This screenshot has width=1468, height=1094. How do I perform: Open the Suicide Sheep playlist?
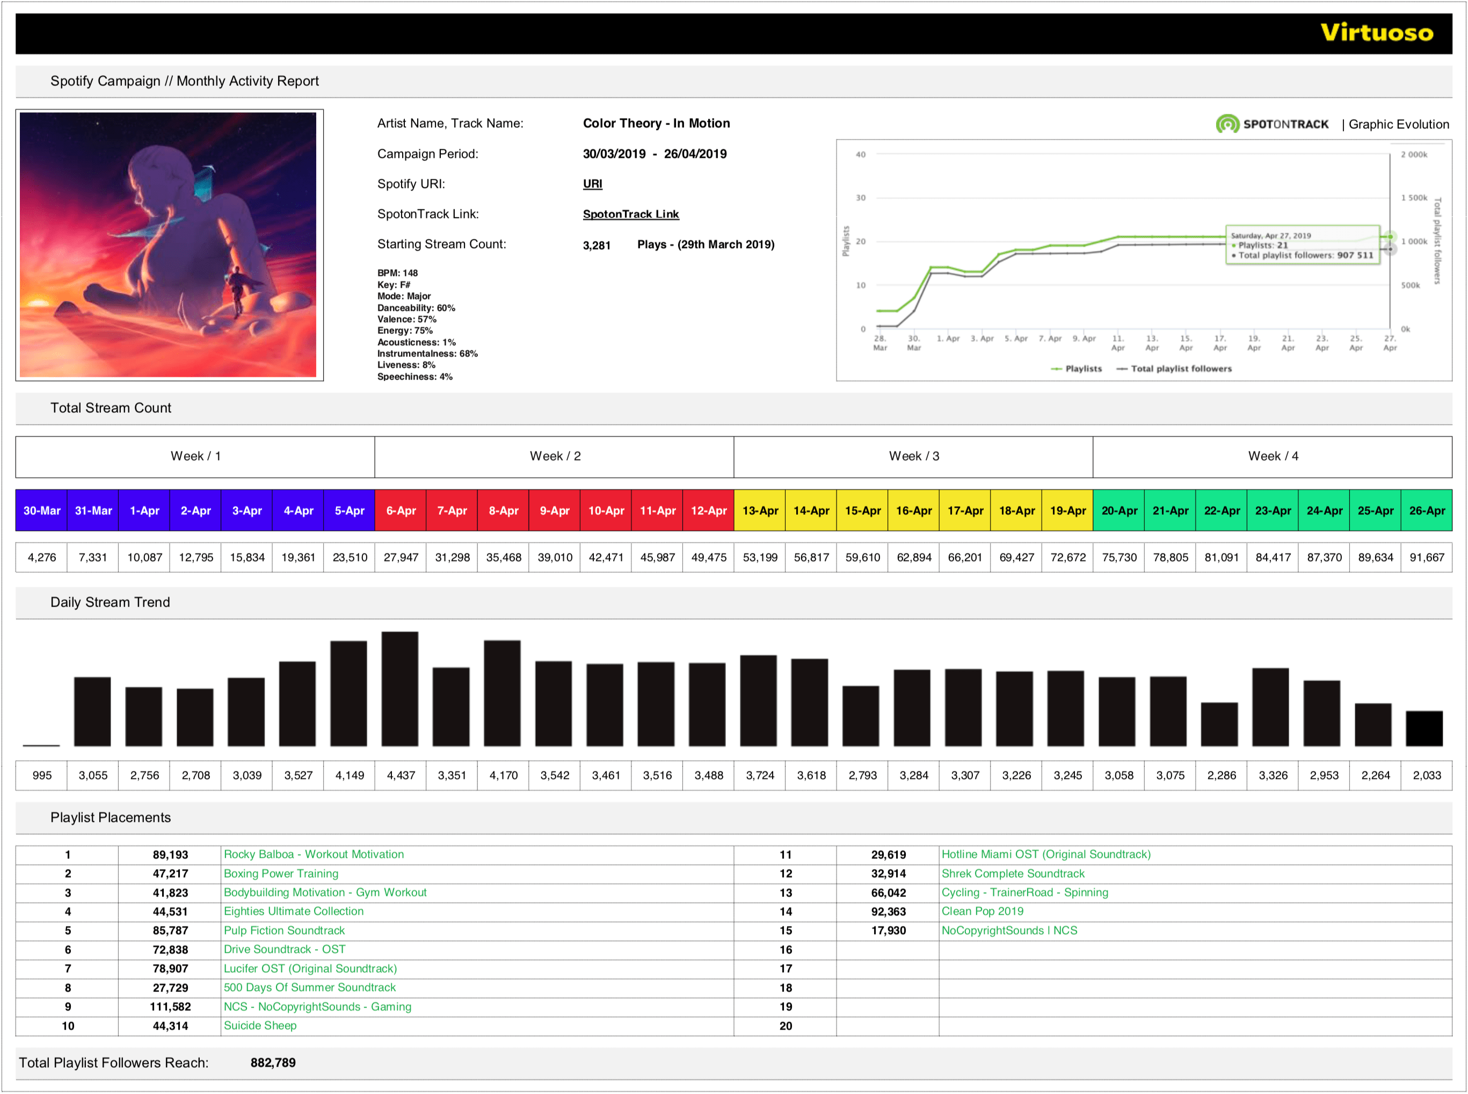[x=260, y=1025]
